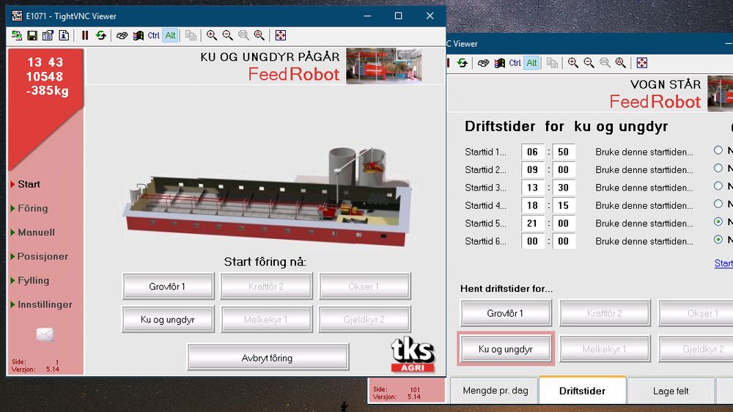Screen dimensions: 733x412
Task: Select radio button for Starttid 6 row
Action: pos(718,240)
